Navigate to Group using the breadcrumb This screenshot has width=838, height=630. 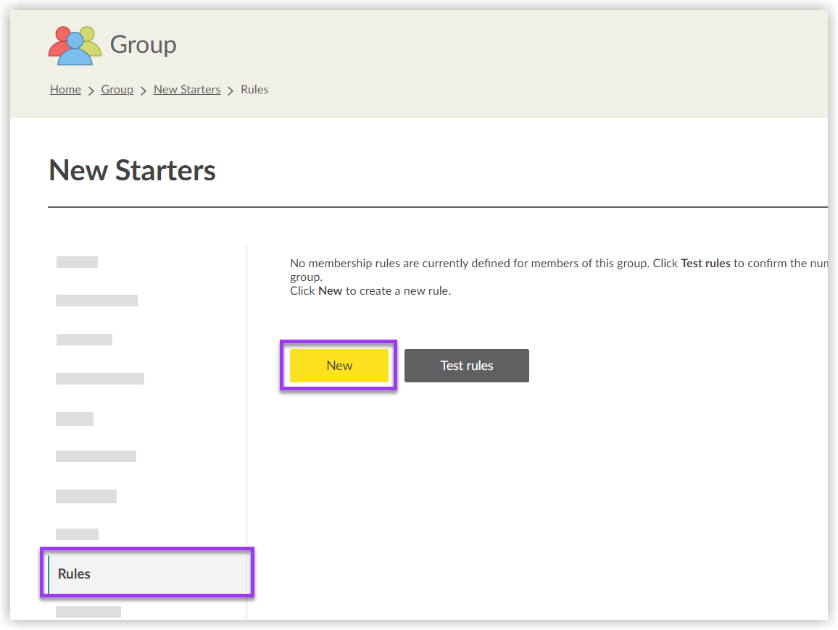[x=117, y=89]
